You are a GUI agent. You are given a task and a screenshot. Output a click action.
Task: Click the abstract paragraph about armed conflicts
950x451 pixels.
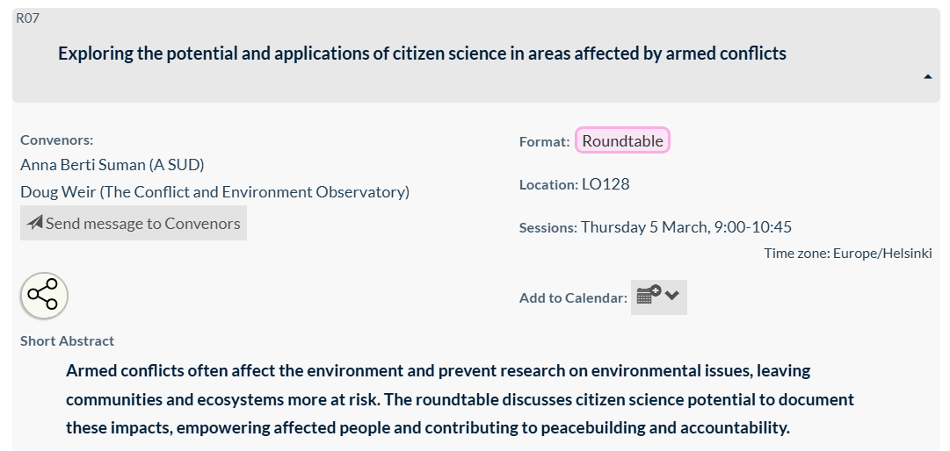(460, 399)
